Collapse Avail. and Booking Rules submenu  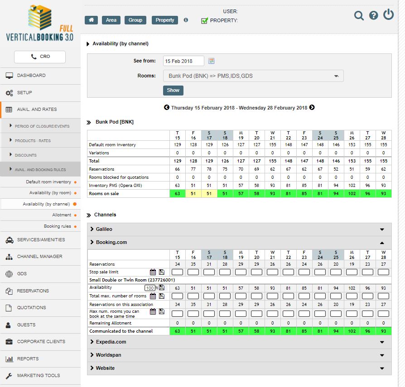40,169
